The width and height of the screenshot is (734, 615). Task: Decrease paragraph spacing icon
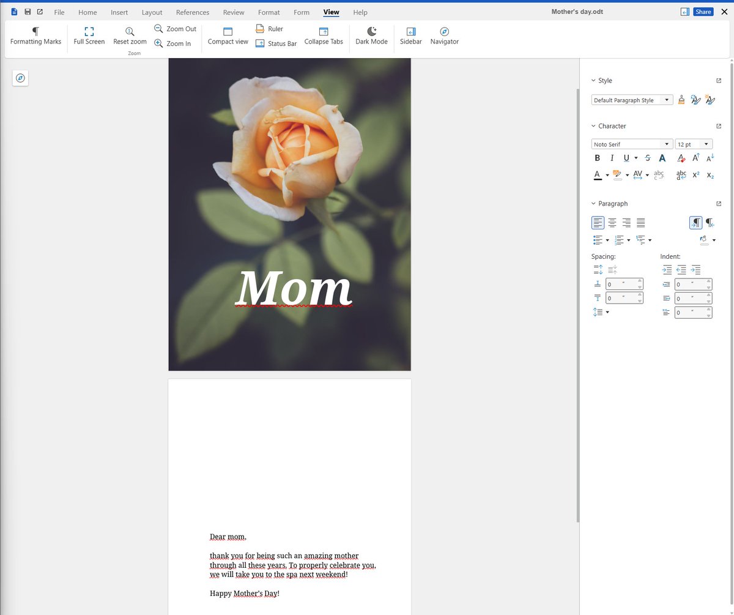613,269
